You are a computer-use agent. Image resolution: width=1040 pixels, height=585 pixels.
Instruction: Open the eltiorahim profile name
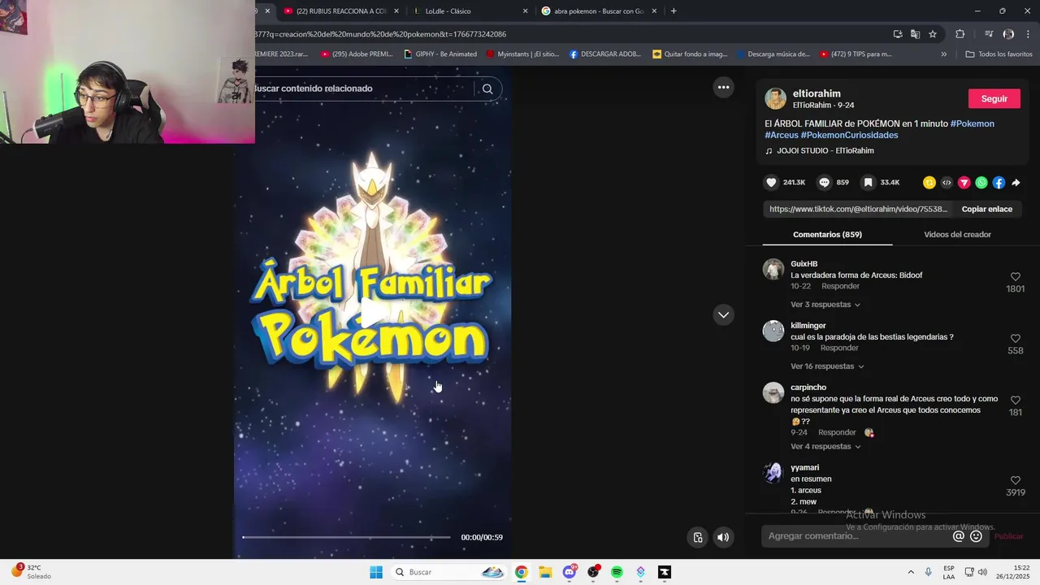[817, 93]
